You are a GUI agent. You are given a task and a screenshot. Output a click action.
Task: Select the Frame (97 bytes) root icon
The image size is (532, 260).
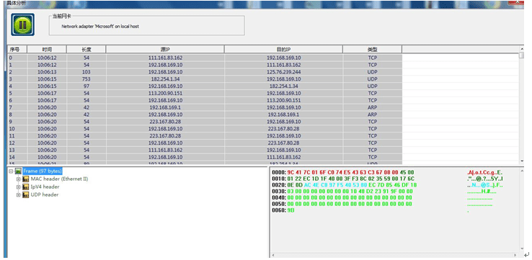[x=18, y=171]
